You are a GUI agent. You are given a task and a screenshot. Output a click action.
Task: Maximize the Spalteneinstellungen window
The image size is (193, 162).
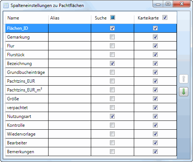[168, 4]
